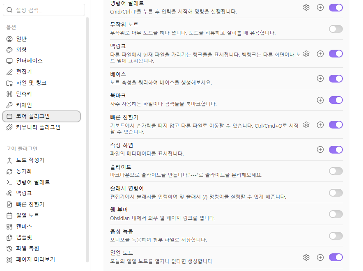Select the 편집기 settings tab

[x=41, y=72]
